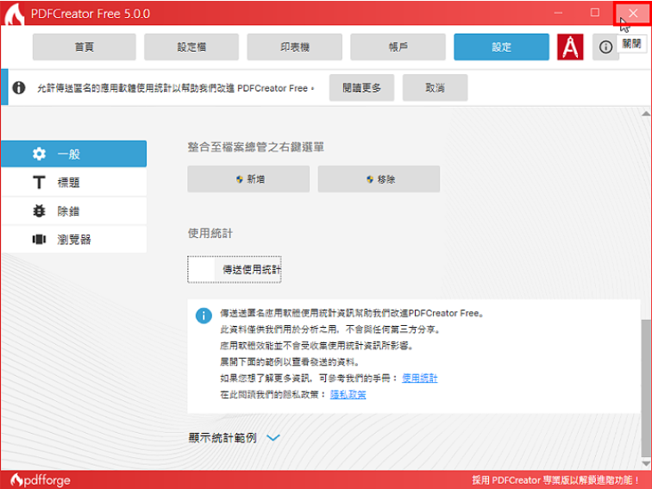Click the PDFCreator flame logo in title bar
The height and width of the screenshot is (489, 652).
(x=15, y=14)
